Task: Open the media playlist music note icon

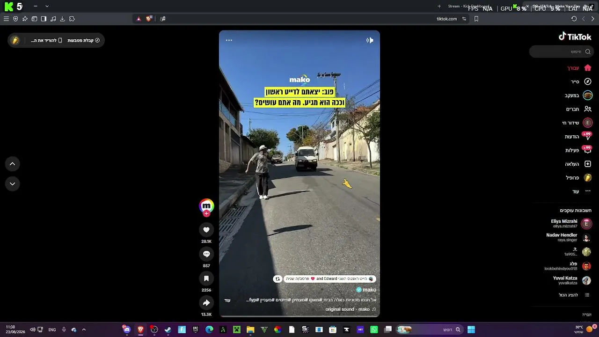Action: 53,19
